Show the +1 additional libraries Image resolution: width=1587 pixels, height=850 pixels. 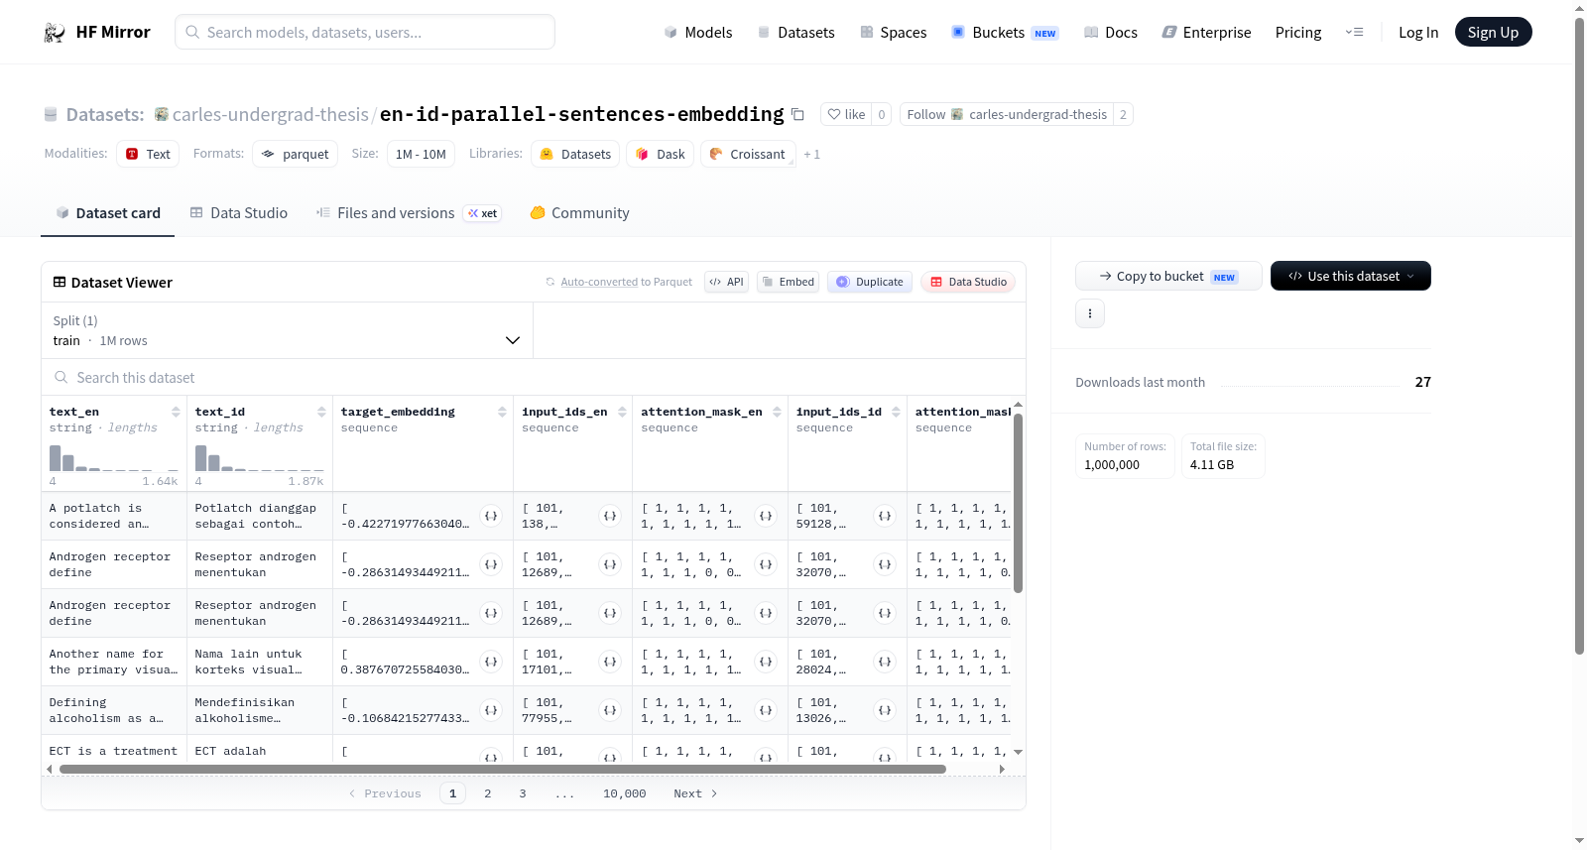(x=811, y=154)
